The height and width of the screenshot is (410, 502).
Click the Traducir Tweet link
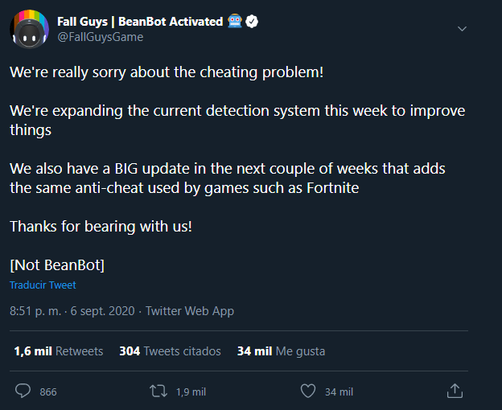(43, 285)
